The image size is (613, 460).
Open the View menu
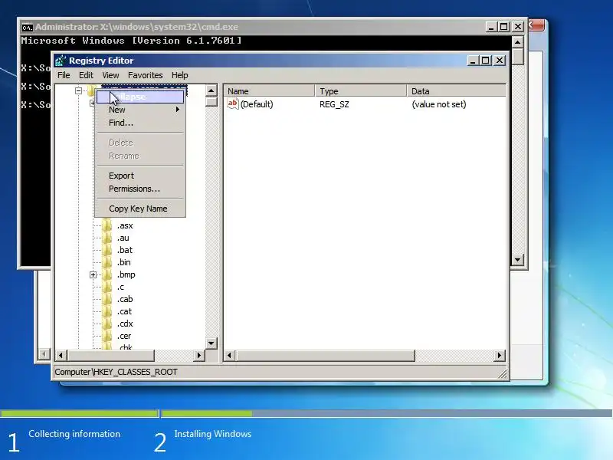[x=110, y=75]
